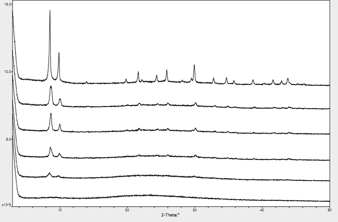Click the 30 tick label on x-axis
The height and width of the screenshot is (222, 338).
tap(195, 210)
